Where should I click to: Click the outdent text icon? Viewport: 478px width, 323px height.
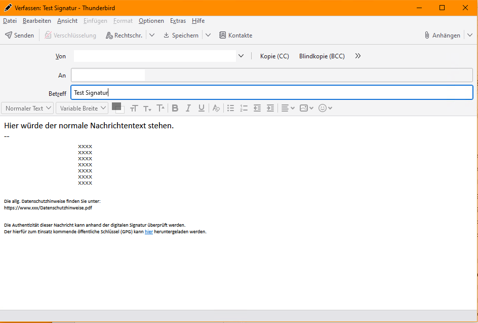[x=257, y=108]
